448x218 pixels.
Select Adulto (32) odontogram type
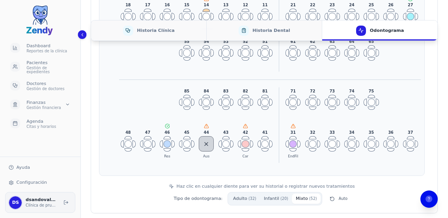244,199
